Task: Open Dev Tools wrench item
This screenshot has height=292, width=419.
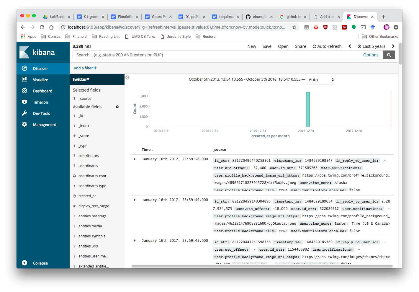Action: (43, 113)
